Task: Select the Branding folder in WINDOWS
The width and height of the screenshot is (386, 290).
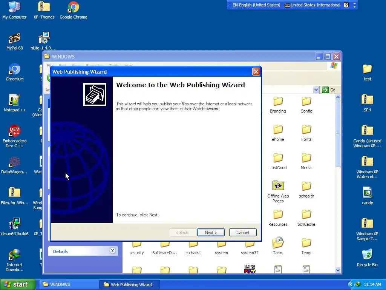Action: (x=278, y=105)
